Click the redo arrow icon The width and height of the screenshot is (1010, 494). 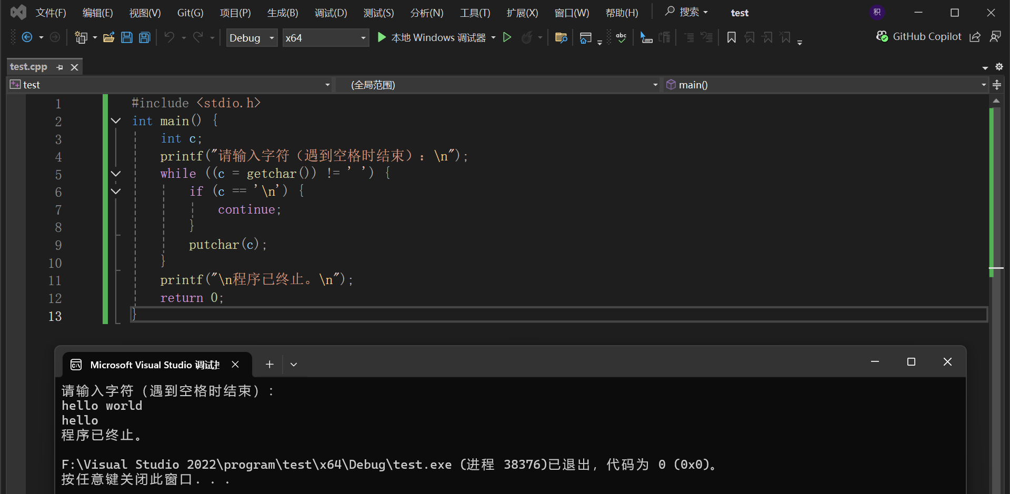198,37
